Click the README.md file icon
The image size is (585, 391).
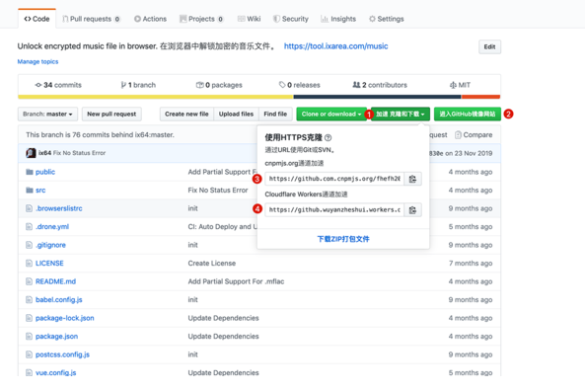tap(29, 281)
